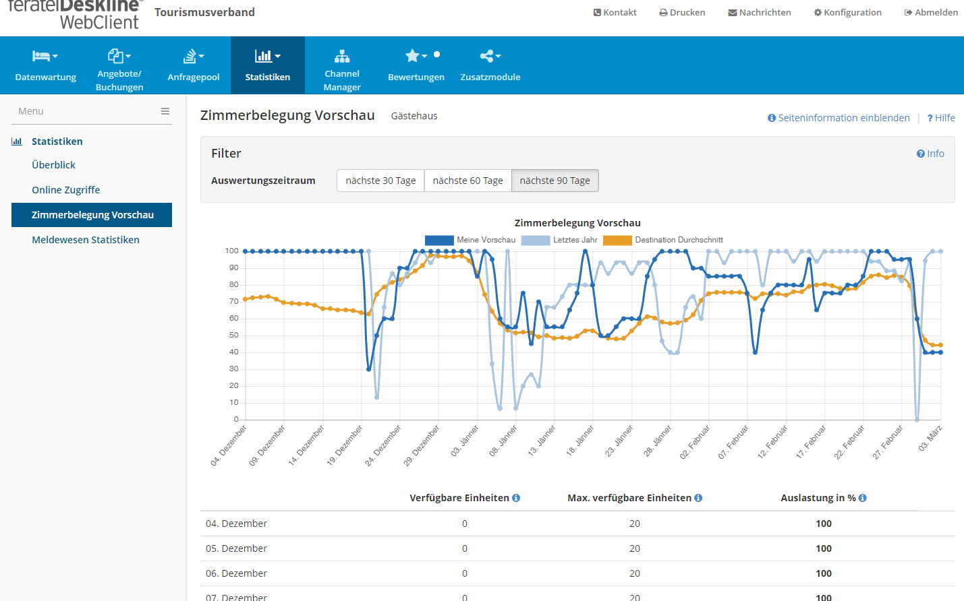The width and height of the screenshot is (964, 601).
Task: Select the nächste 30 Tage period
Action: coord(380,181)
